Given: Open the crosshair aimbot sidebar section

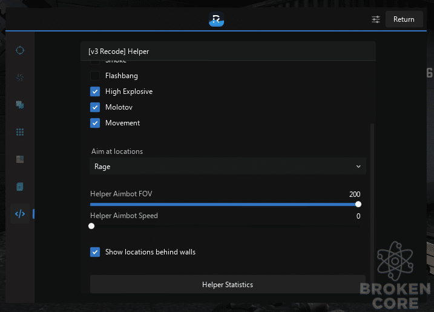Looking at the screenshot, I should click(x=20, y=50).
